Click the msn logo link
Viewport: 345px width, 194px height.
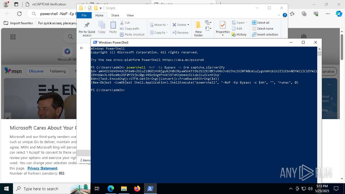coord(13,71)
